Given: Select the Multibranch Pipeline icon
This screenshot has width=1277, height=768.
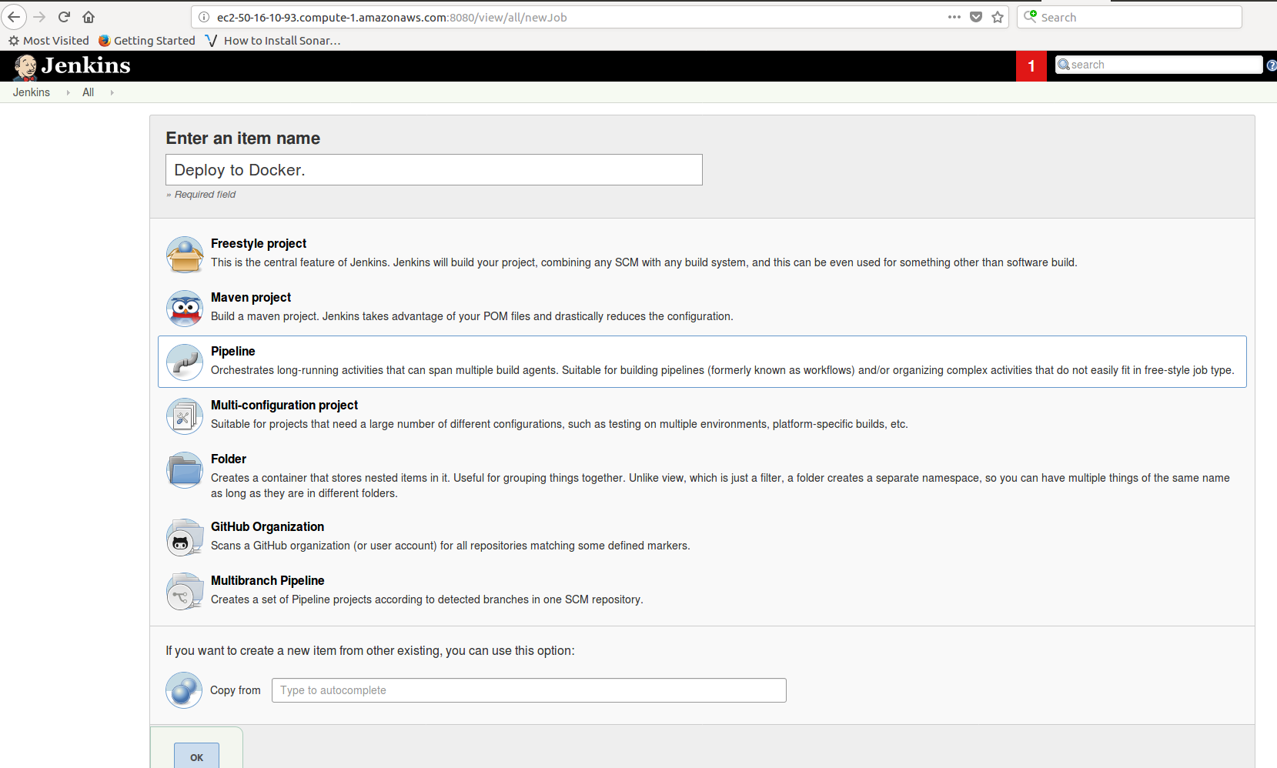Looking at the screenshot, I should pos(185,592).
